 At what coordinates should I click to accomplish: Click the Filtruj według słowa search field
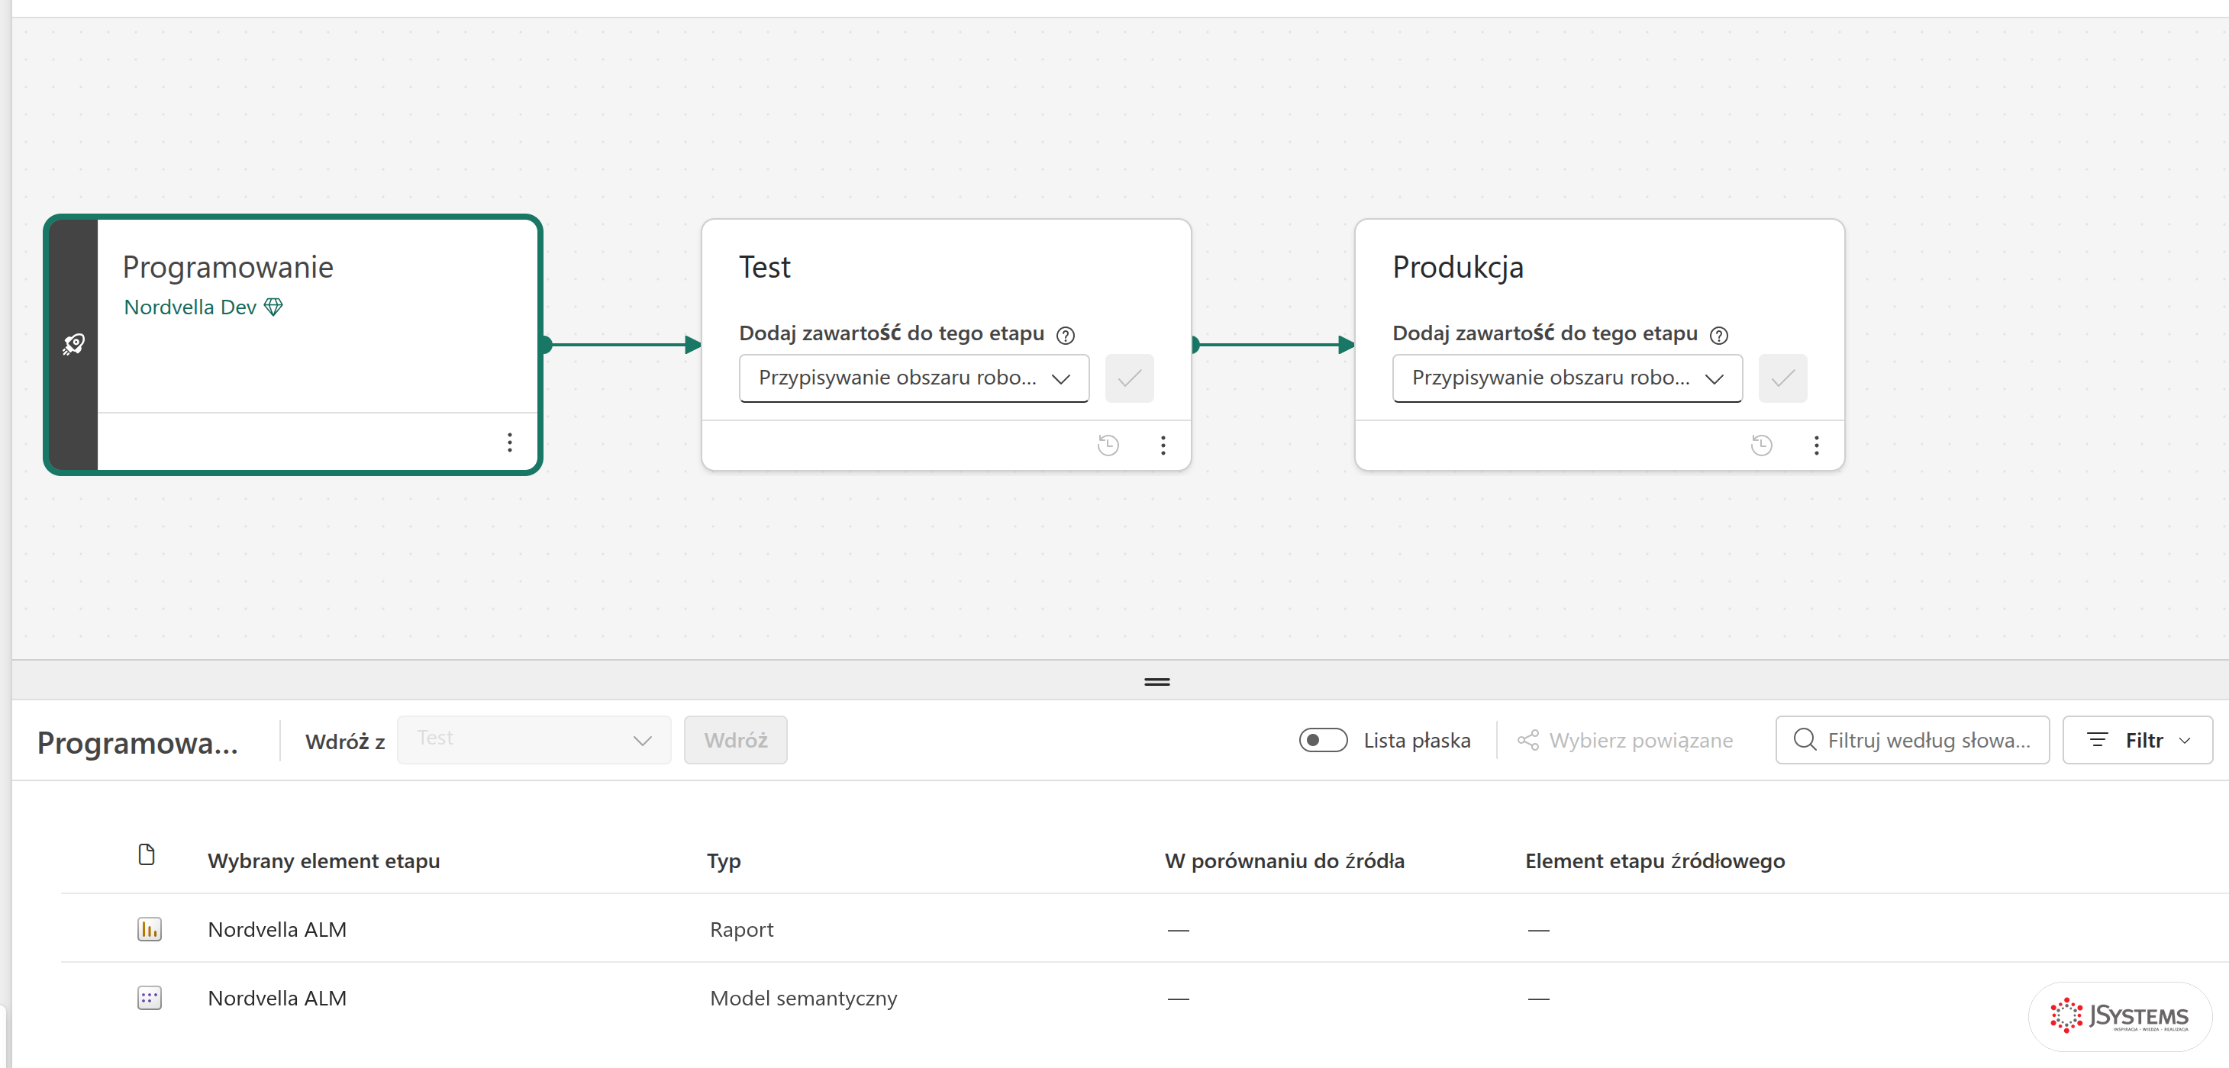(x=1912, y=739)
